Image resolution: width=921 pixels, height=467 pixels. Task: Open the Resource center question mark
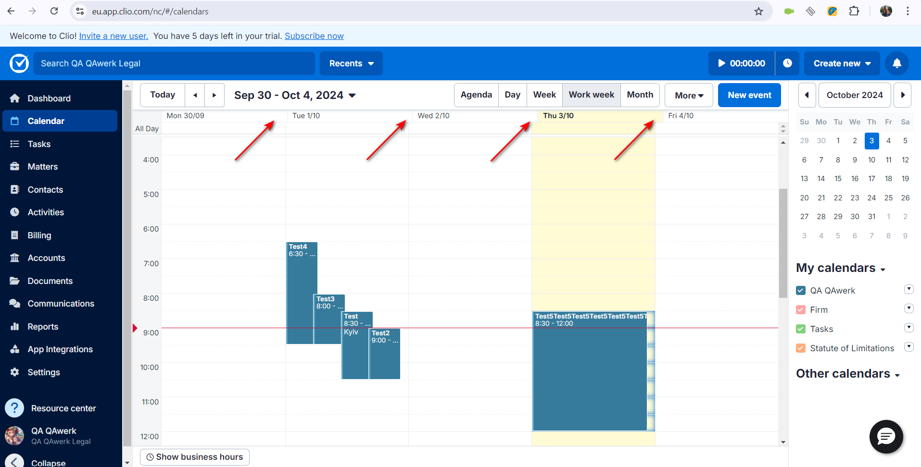tap(14, 408)
